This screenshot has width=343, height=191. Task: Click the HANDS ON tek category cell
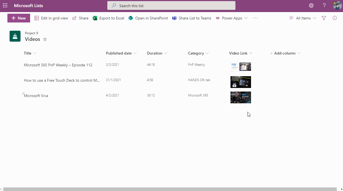click(199, 80)
